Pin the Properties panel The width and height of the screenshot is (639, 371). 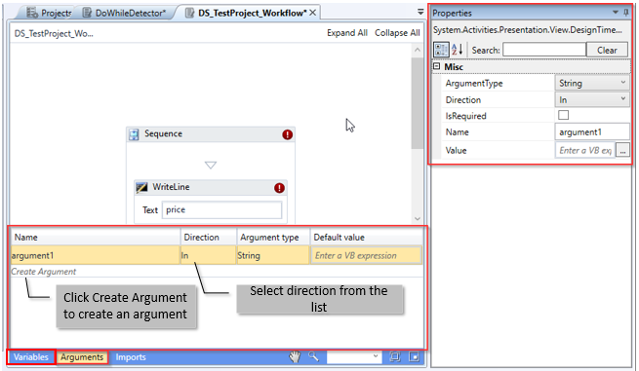click(625, 13)
